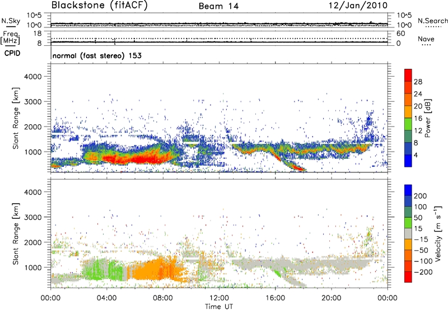Click the 3000 tick on the velocity panel

[x=32, y=217]
